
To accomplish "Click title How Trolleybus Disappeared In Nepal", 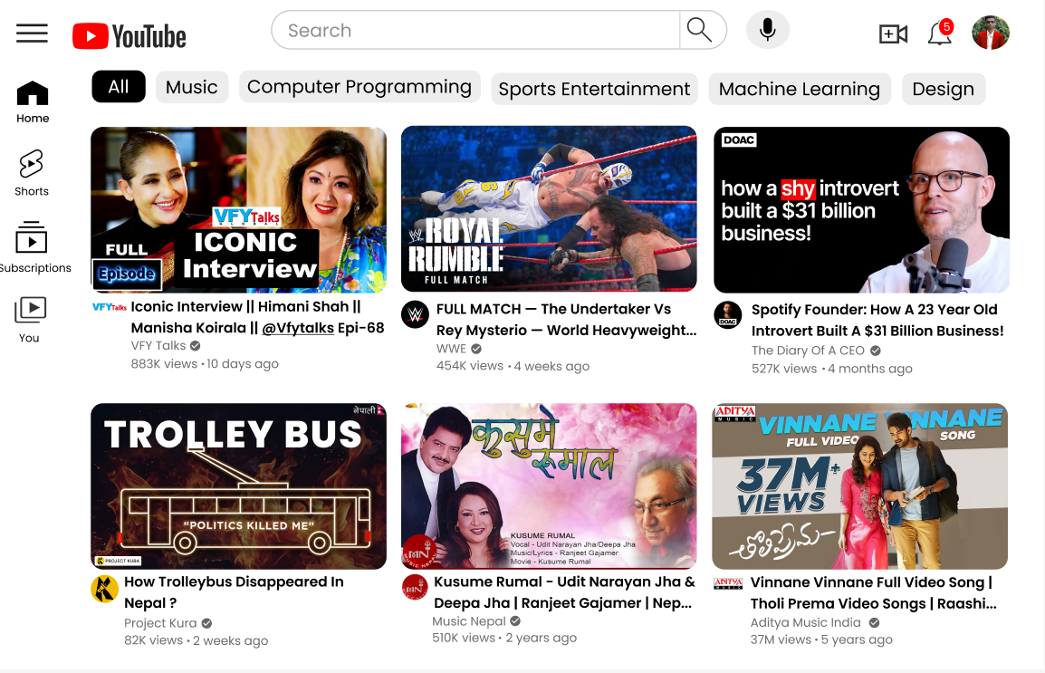I will (x=234, y=592).
